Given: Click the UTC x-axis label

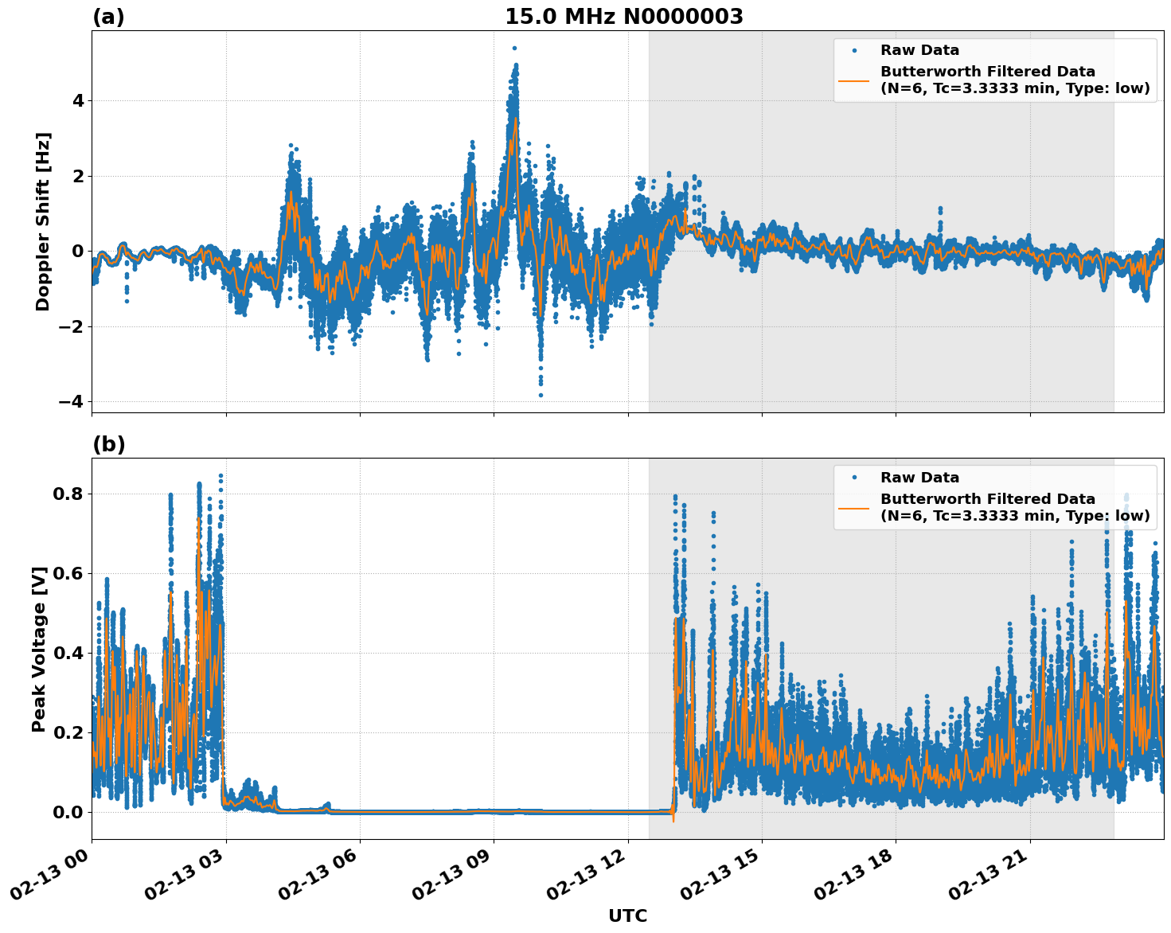Looking at the screenshot, I should pos(627,916).
